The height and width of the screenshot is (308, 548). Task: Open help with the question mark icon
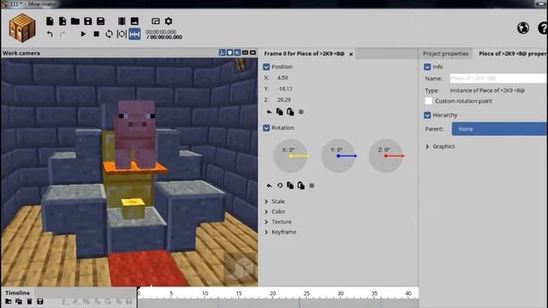543,28
